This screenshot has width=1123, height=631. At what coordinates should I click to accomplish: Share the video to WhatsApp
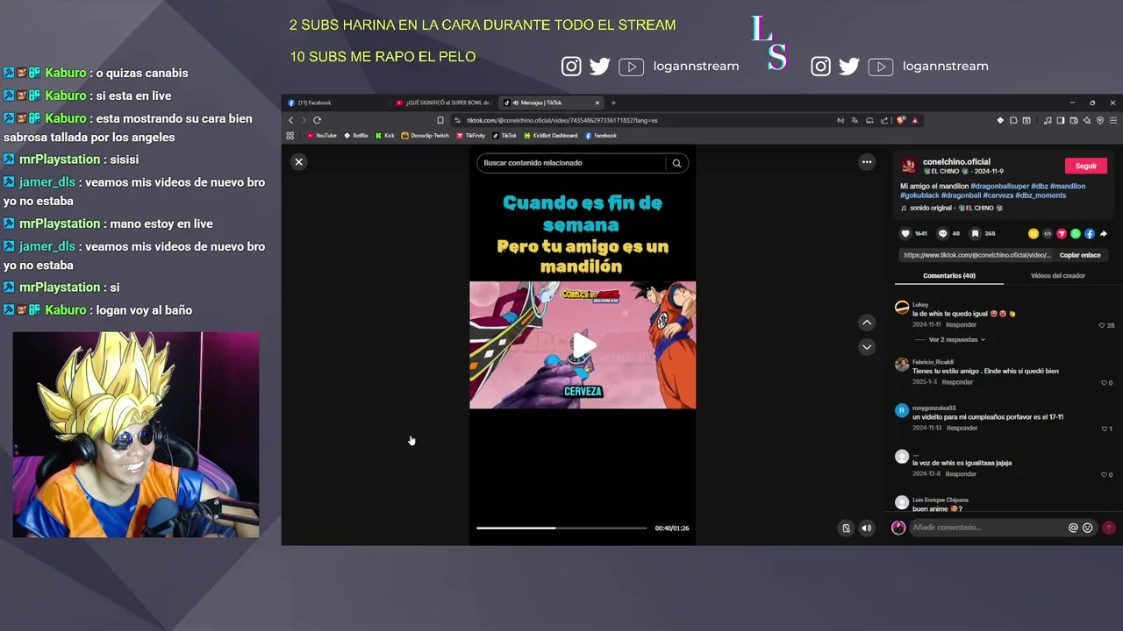[1076, 234]
